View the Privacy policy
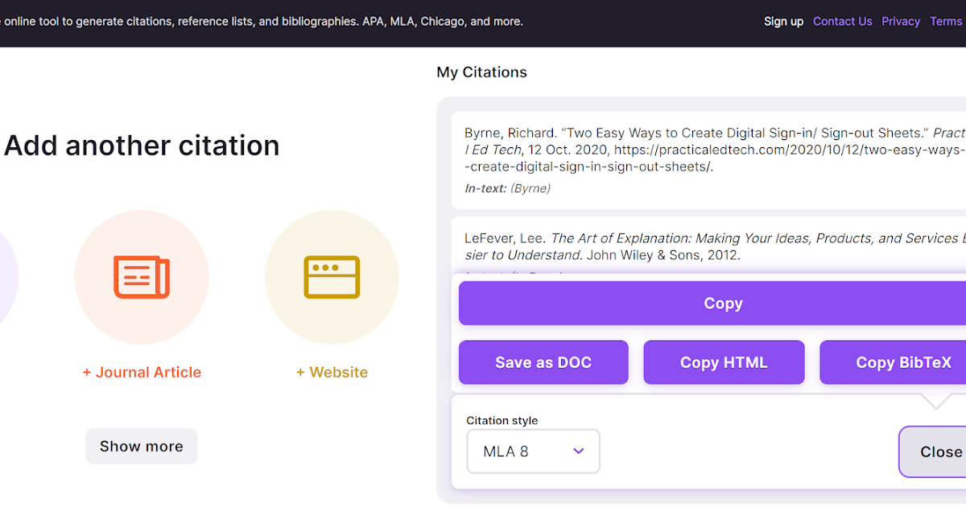The image size is (966, 507). (901, 21)
